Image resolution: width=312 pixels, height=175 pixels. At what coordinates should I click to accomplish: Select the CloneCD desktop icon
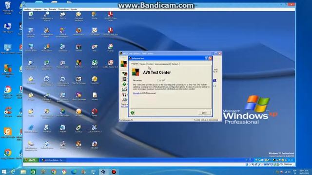point(78,128)
